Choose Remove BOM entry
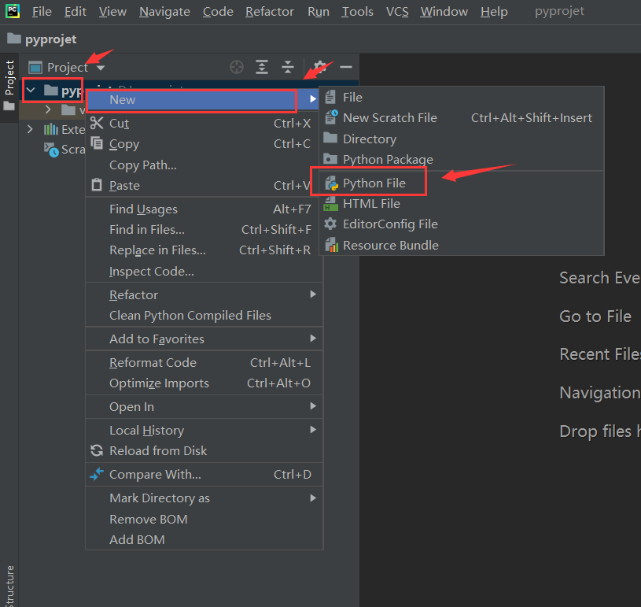This screenshot has height=607, width=641. click(x=204, y=519)
